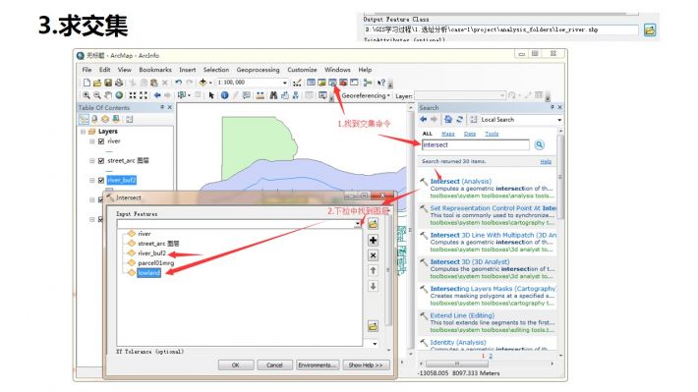Viewport: 698px width, 392px height.
Task: Click the Find binoculars icon
Action: pos(273,95)
